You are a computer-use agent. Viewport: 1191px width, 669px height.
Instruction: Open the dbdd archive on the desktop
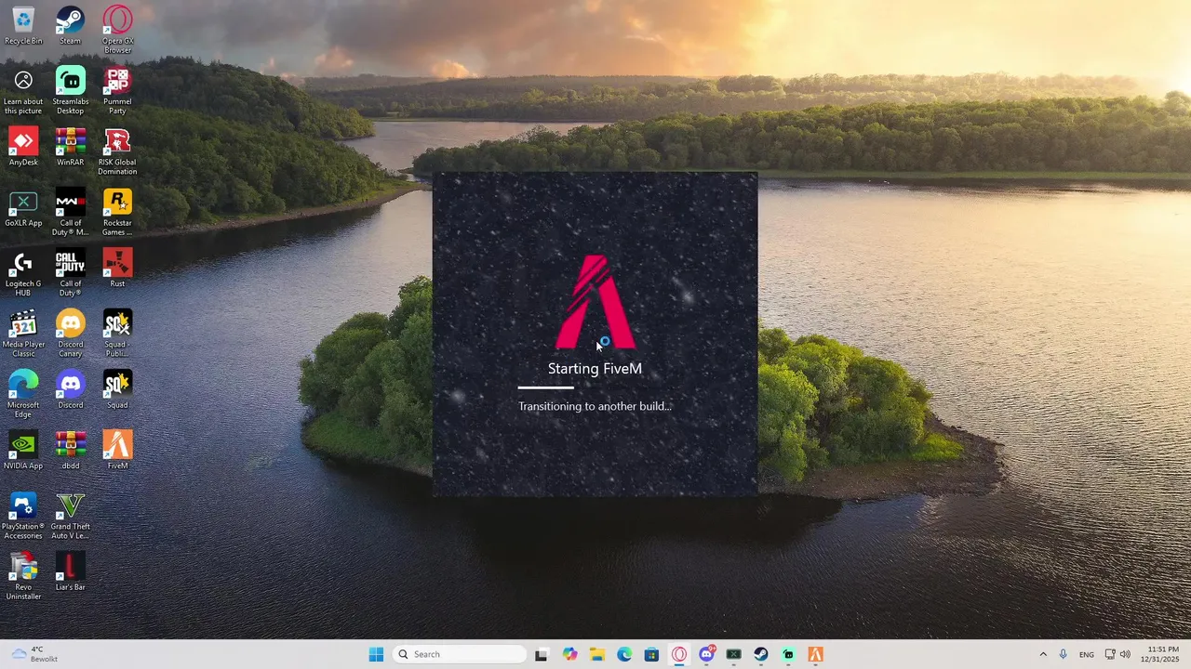(x=70, y=450)
